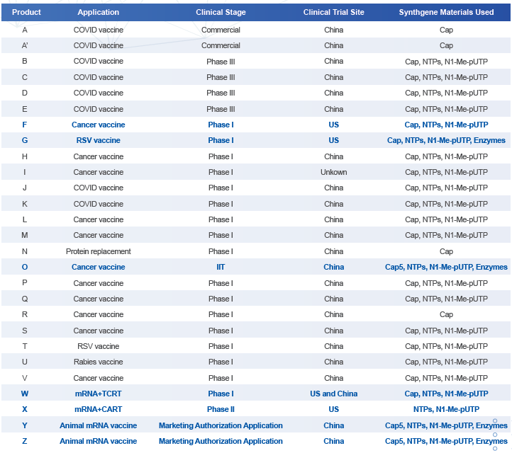Select product F row label
Viewport: 512px width, 453px height.
click(x=25, y=125)
